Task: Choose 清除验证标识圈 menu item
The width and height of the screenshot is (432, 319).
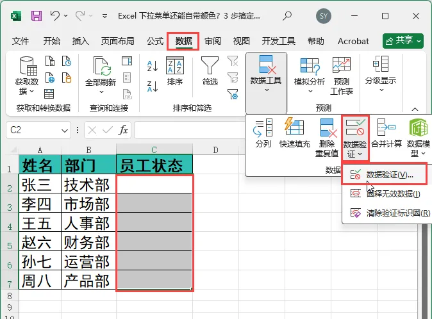Action: [x=386, y=213]
